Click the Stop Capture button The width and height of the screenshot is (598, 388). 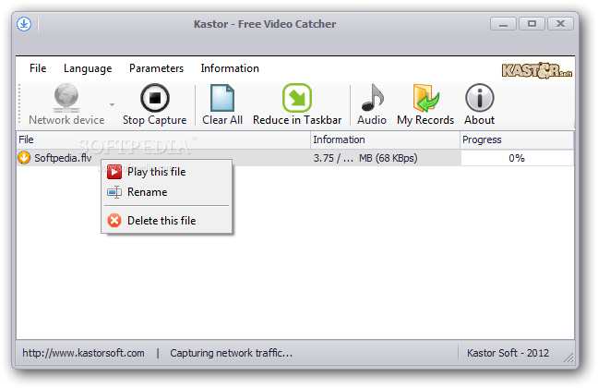point(154,104)
